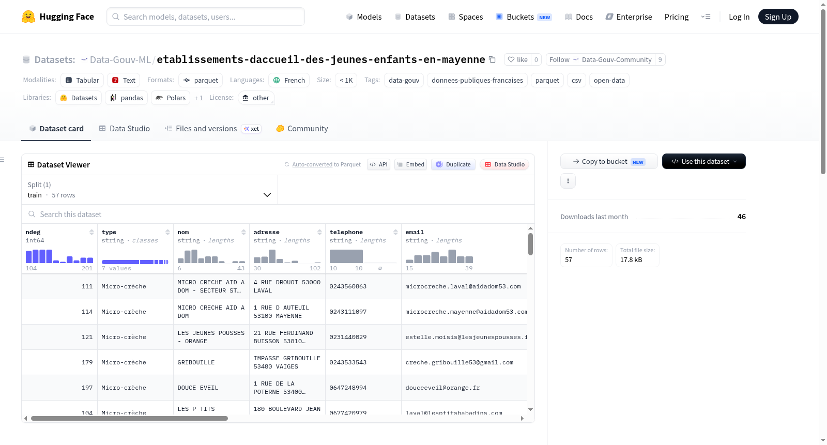Go to Models in top navigation

(x=364, y=17)
